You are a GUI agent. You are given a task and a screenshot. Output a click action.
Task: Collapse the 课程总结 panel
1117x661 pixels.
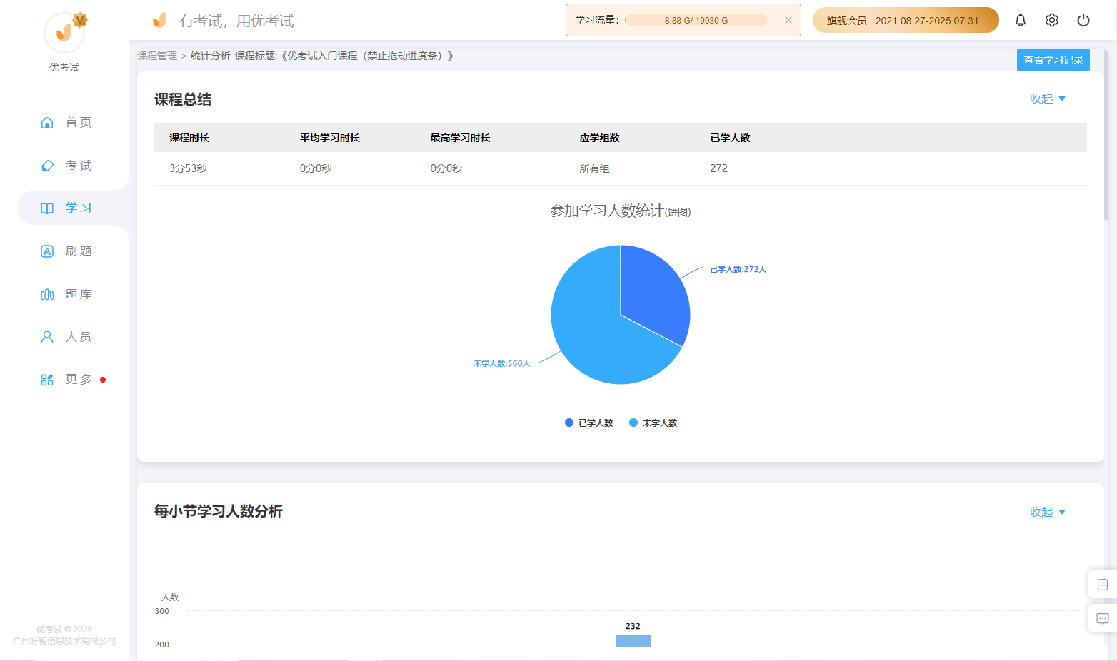click(1047, 99)
